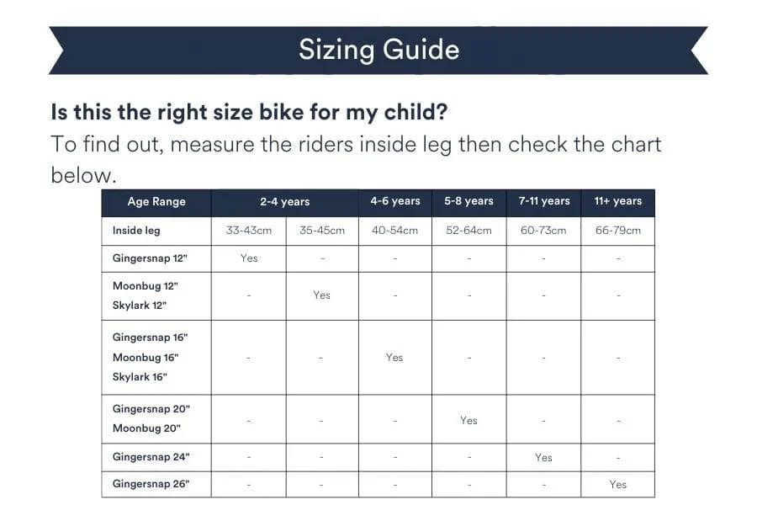Select the Moonbug 20" bike label
The image size is (757, 505).
click(147, 428)
